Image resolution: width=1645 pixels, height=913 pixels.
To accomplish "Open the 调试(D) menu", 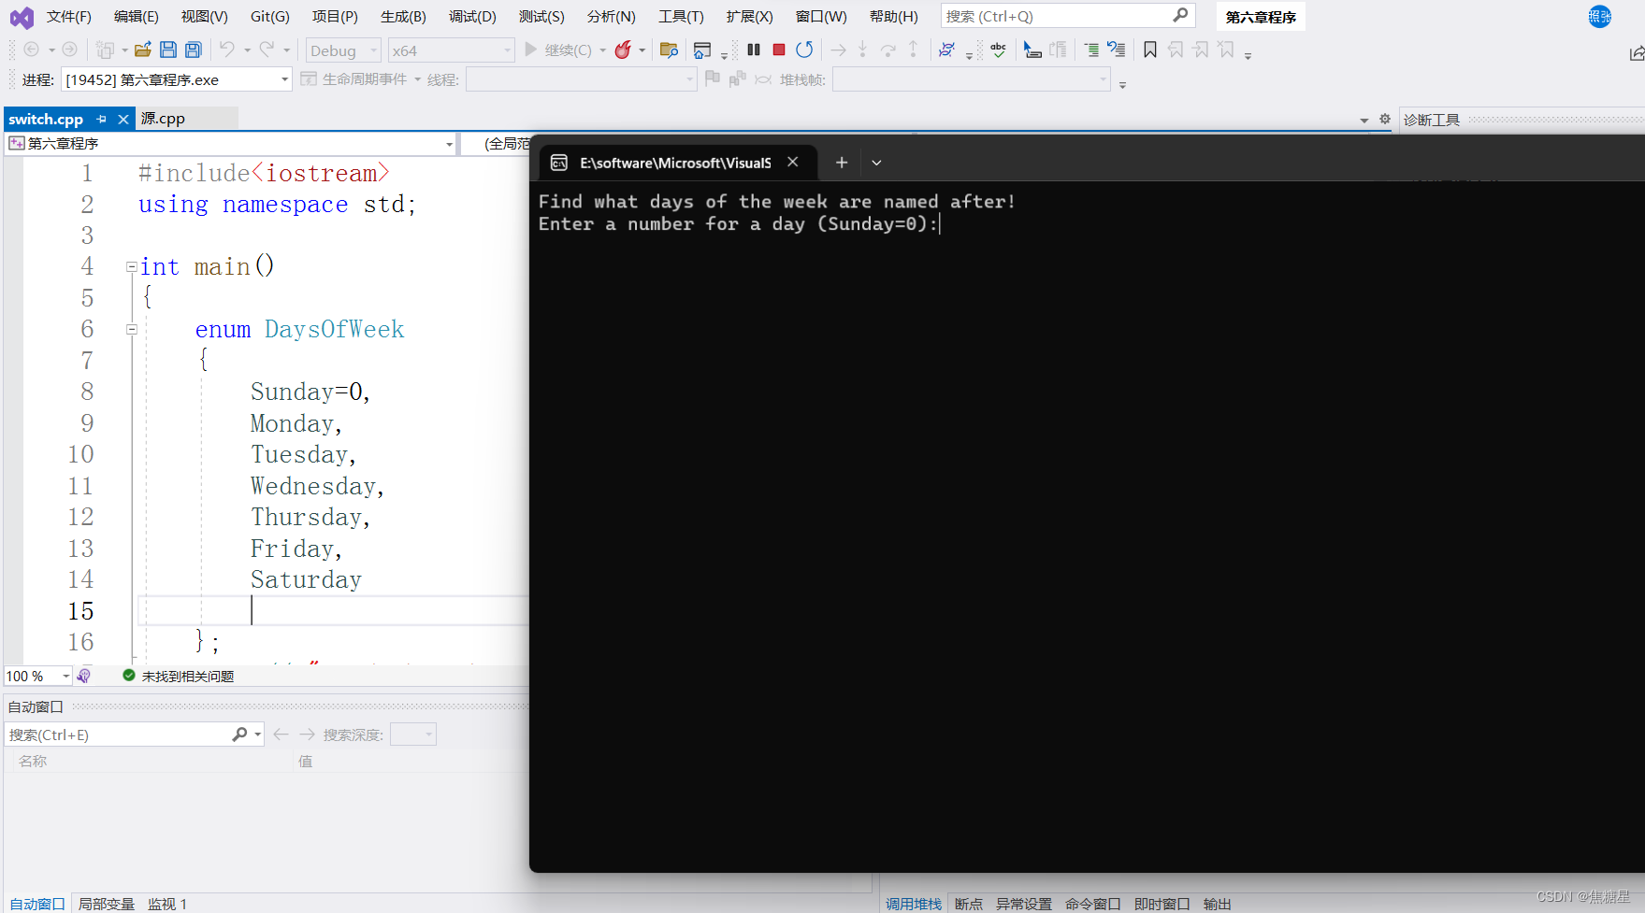I will point(472,16).
